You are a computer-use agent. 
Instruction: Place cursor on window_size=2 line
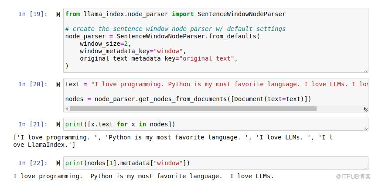coord(105,44)
